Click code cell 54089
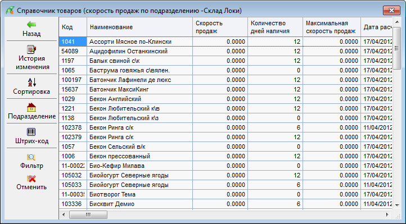The height and width of the screenshot is (224, 406). point(73,51)
